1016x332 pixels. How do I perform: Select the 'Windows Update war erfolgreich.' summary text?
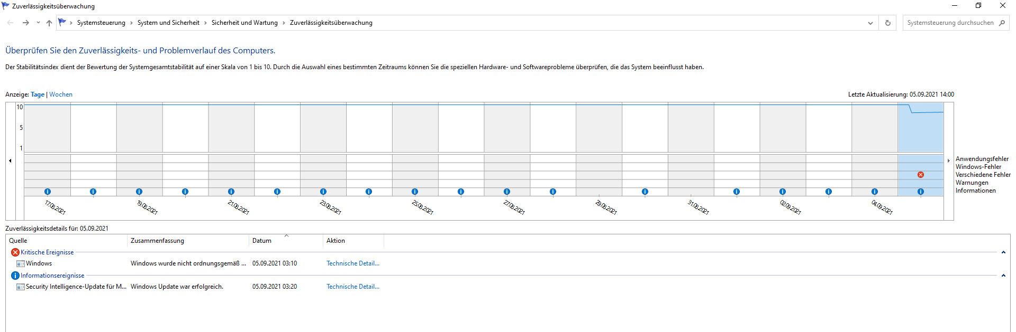click(177, 287)
